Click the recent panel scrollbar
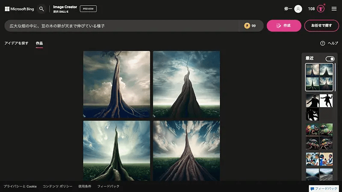The image size is (342, 192). (x=335, y=77)
